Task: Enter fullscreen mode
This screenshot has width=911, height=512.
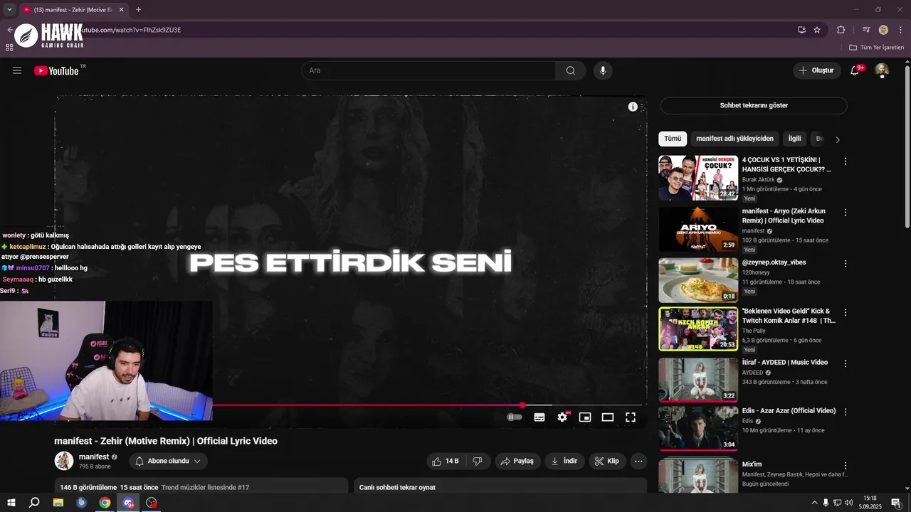Action: pos(631,417)
